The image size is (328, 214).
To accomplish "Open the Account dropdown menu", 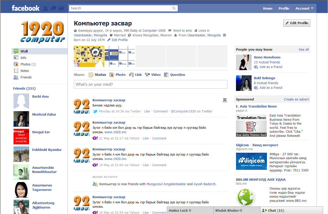I will [304, 8].
